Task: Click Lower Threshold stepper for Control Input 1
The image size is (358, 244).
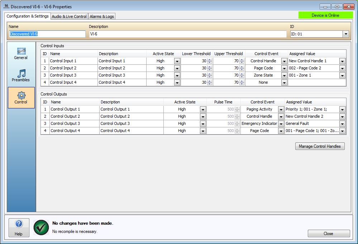Action: [x=210, y=61]
